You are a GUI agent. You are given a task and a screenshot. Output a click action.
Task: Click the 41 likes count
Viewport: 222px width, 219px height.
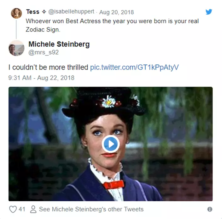(x=22, y=209)
